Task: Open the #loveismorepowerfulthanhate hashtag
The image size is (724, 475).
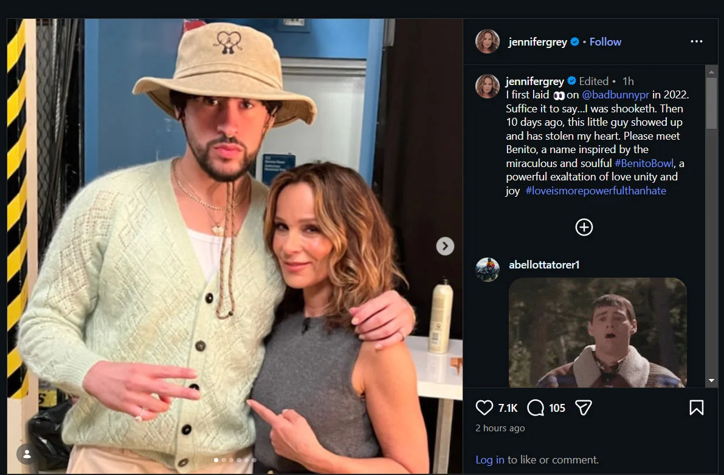Action: pos(596,190)
